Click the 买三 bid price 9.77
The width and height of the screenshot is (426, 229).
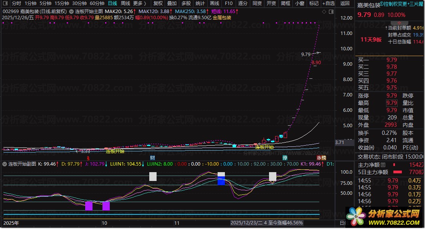(x=392, y=74)
